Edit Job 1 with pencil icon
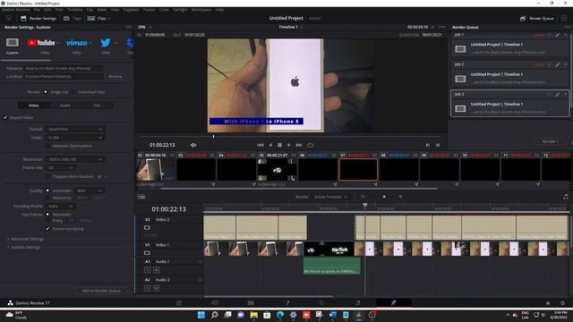Viewport: 573px width, 322px height. pyautogui.click(x=557, y=35)
